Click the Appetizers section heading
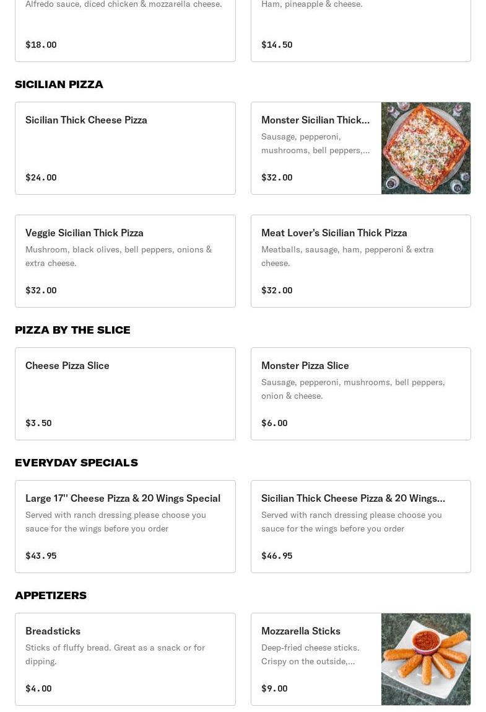The height and width of the screenshot is (712, 486). click(51, 595)
